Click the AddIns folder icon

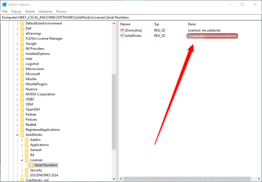26,140
